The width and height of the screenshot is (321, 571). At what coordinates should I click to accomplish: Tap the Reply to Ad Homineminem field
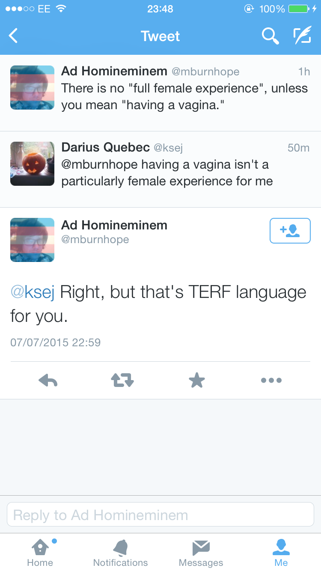(160, 514)
